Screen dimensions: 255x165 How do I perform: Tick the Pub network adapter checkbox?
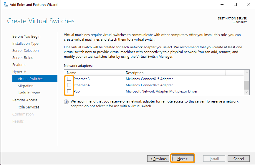69,91
